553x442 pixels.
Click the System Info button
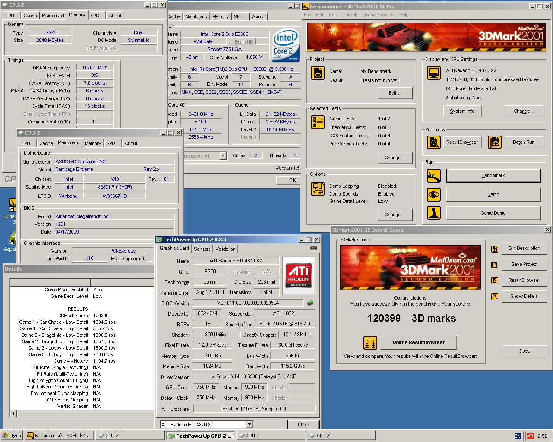462,111
